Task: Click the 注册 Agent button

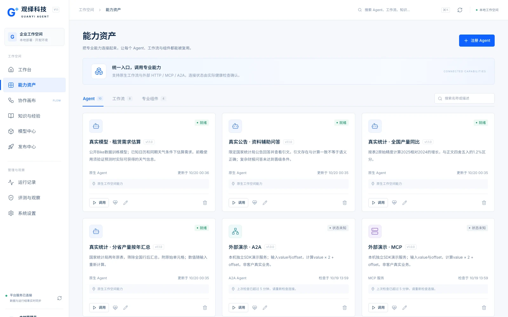Action: point(477,41)
